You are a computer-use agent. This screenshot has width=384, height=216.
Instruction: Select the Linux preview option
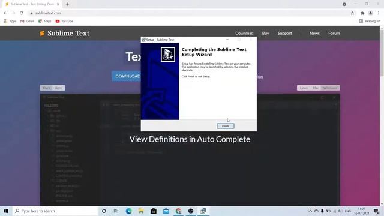(304, 88)
